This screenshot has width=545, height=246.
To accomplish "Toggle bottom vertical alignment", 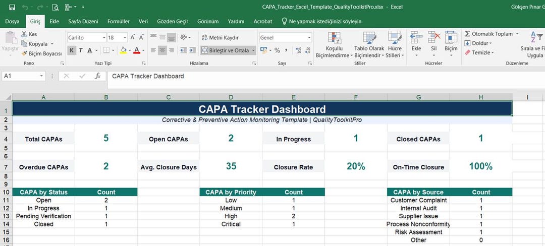I will point(172,37).
